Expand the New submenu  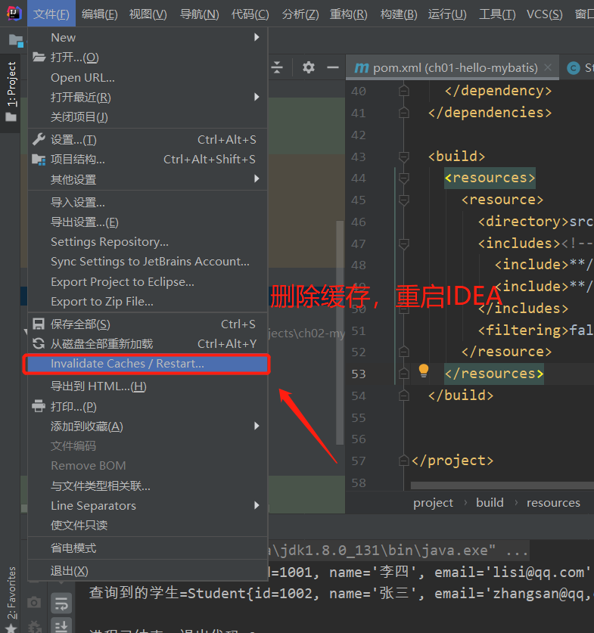pyautogui.click(x=148, y=38)
